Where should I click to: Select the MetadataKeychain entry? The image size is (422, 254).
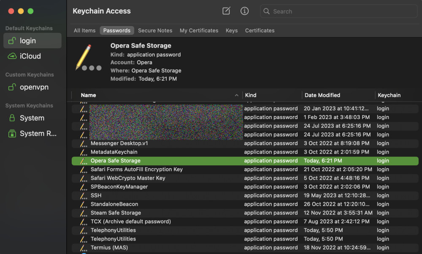114,152
